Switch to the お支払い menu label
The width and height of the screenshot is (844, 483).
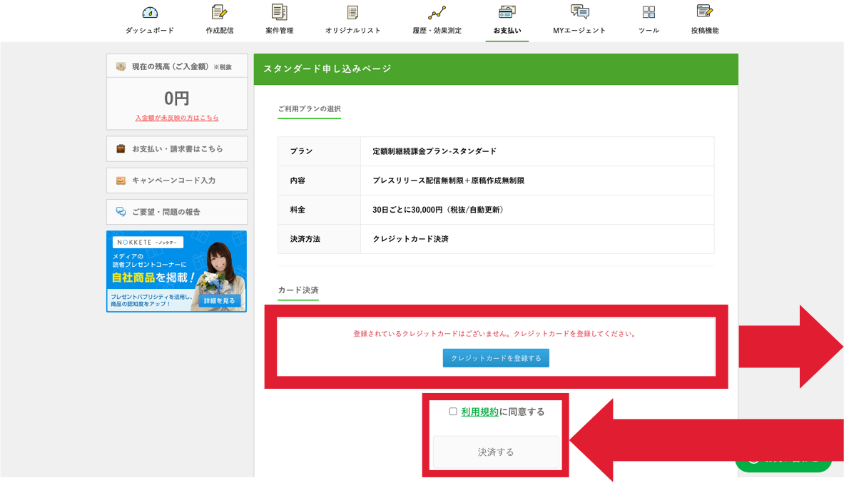click(x=507, y=31)
